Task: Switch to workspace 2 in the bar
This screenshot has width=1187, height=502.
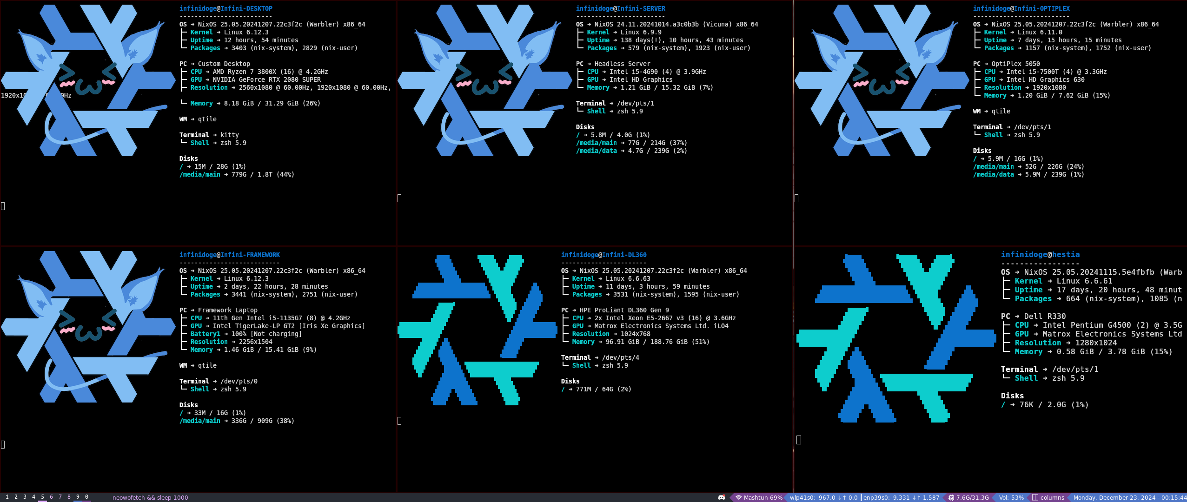Action: click(x=16, y=497)
